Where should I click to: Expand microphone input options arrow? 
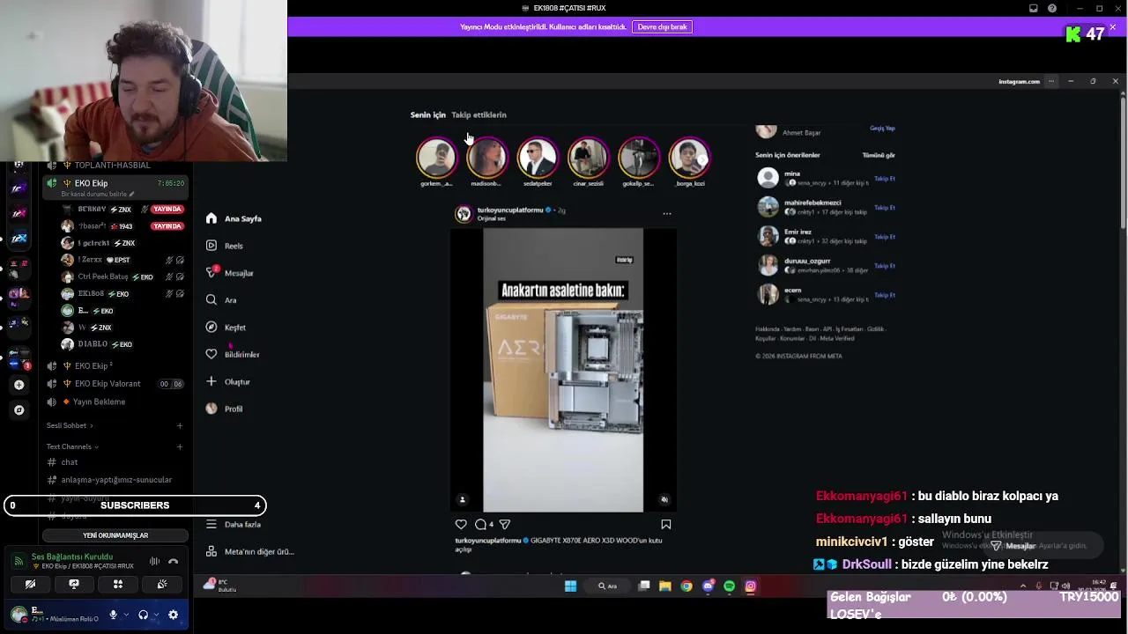pyautogui.click(x=126, y=615)
